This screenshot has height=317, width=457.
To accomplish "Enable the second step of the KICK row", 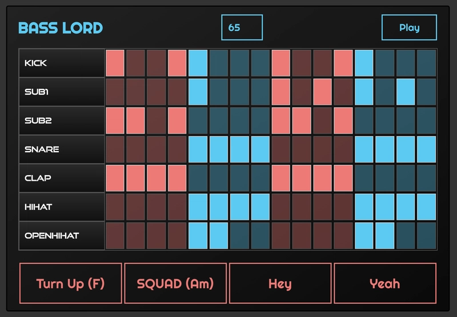I will (136, 63).
